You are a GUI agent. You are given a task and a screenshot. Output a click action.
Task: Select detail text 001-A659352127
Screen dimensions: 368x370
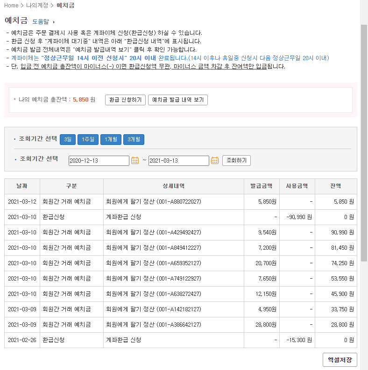(x=179, y=263)
